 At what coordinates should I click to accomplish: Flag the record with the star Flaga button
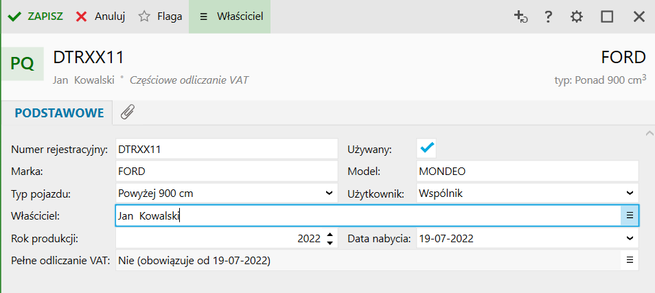(160, 16)
